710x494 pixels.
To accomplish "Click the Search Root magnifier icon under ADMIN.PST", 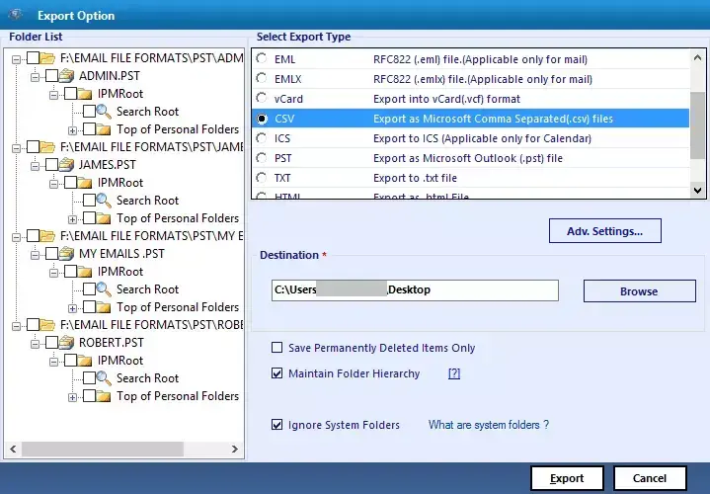I will pyautogui.click(x=104, y=112).
